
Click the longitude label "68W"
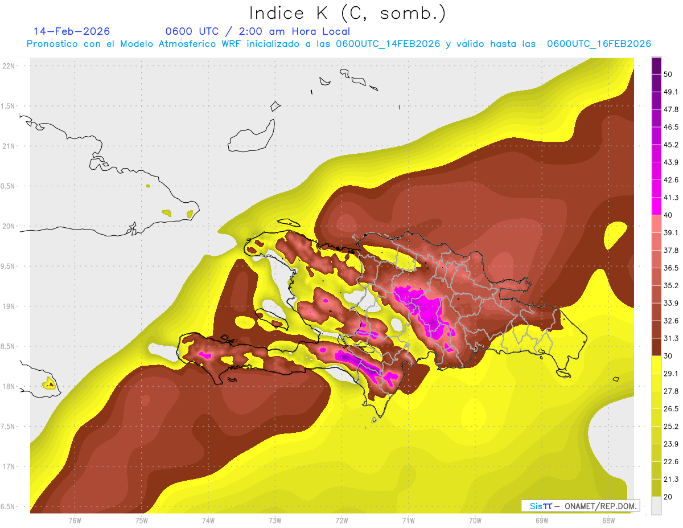pos(608,521)
